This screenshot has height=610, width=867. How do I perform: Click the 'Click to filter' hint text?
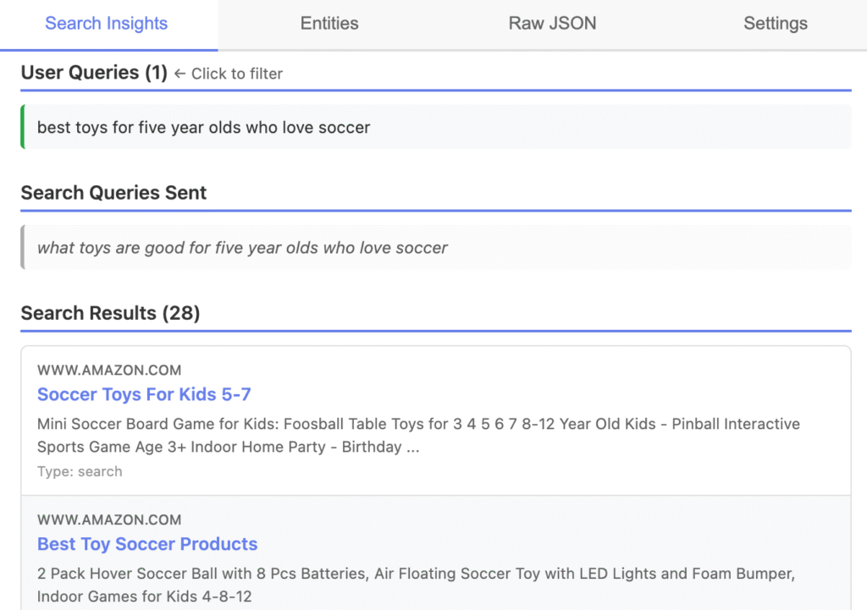coord(237,74)
